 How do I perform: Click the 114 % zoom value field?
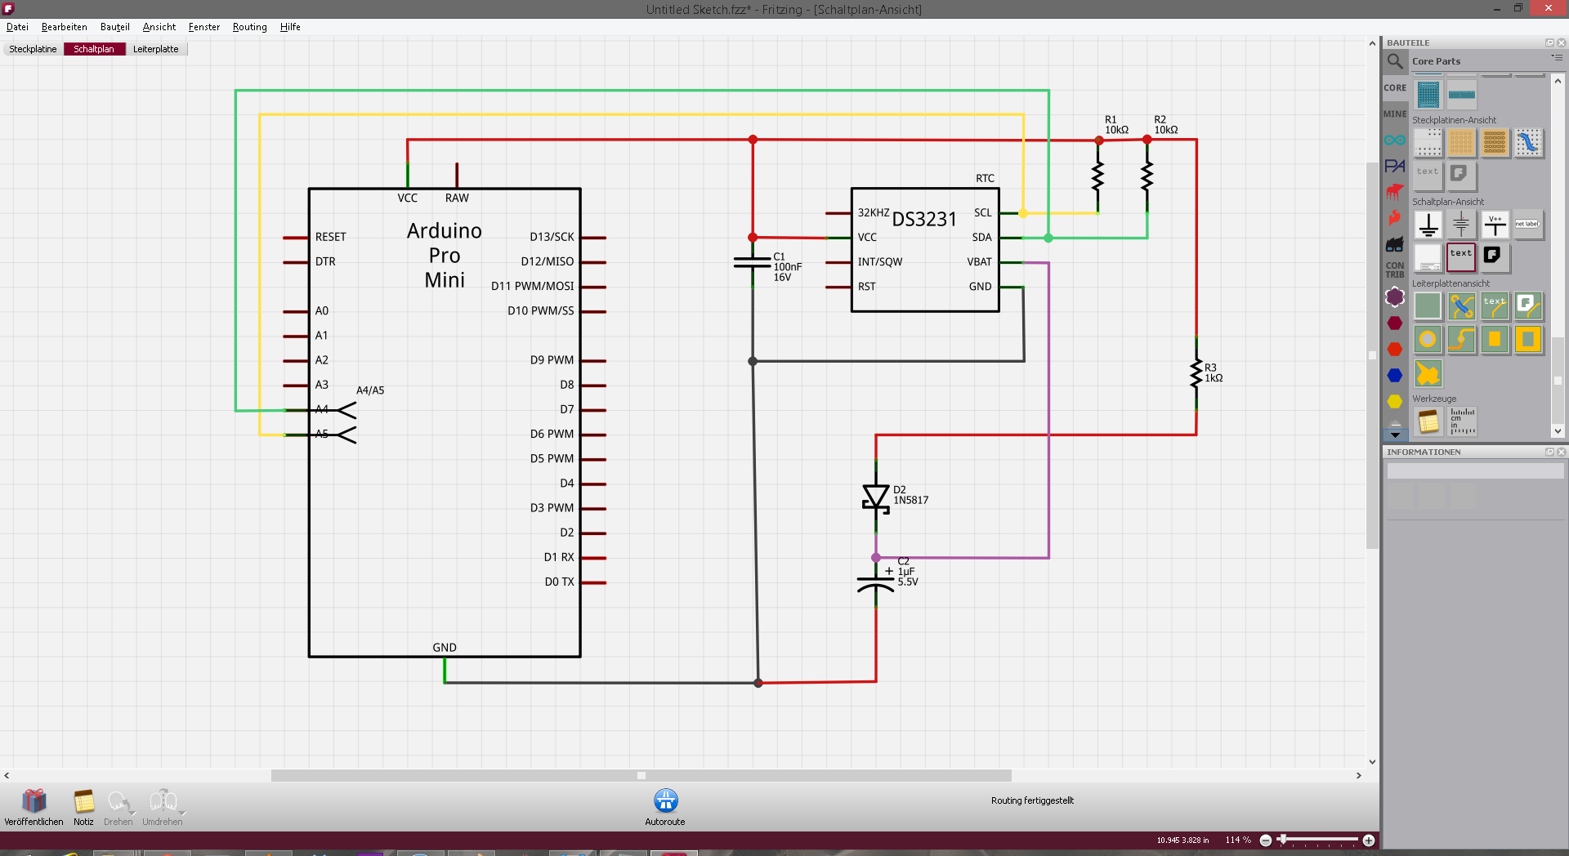(x=1238, y=840)
